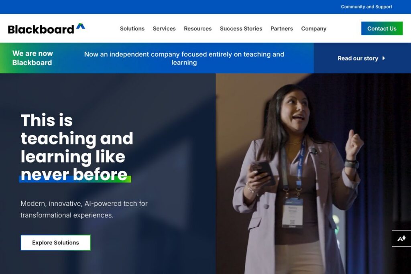Click the gradient underline beneath never before

coord(75,179)
